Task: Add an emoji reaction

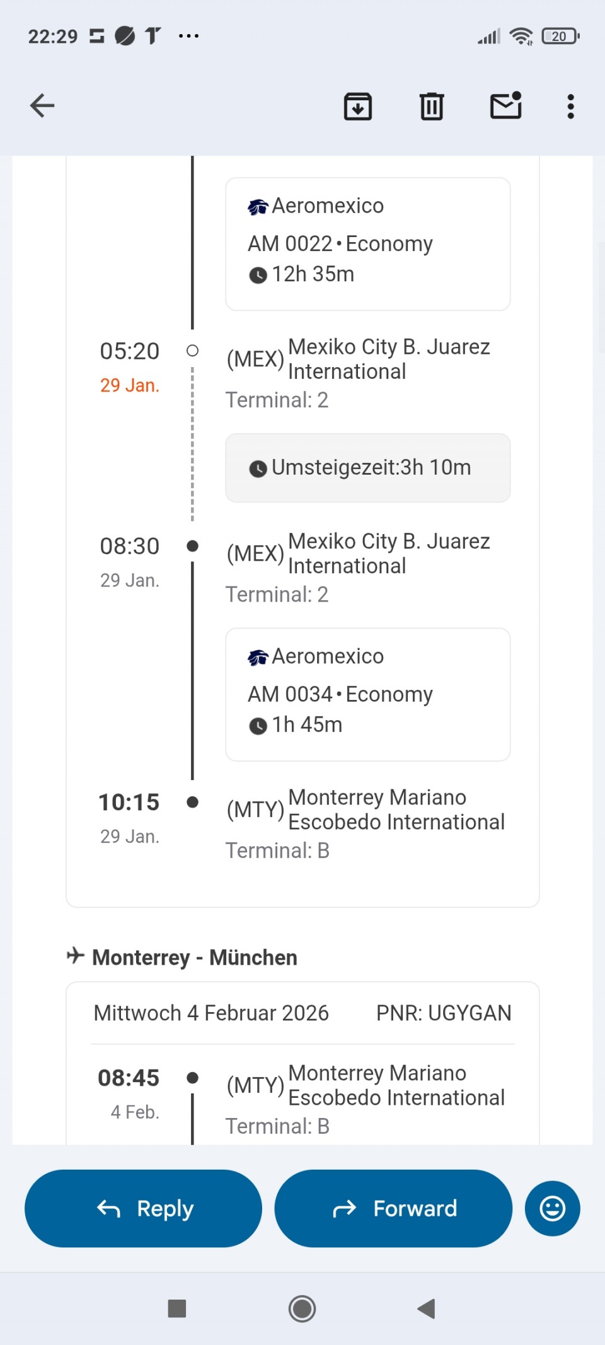Action: pos(552,1208)
